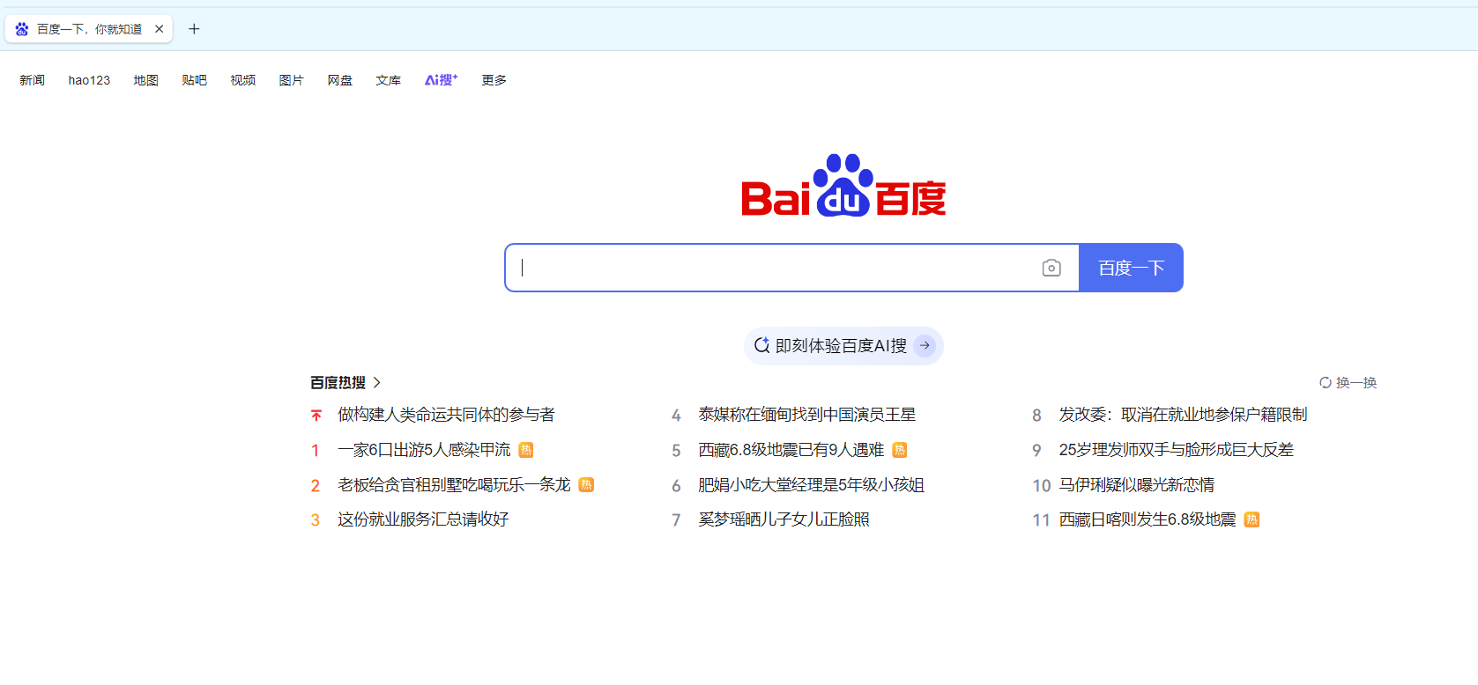Open 地图 in the top navigation
Screen dimensions: 1478x685
point(145,80)
